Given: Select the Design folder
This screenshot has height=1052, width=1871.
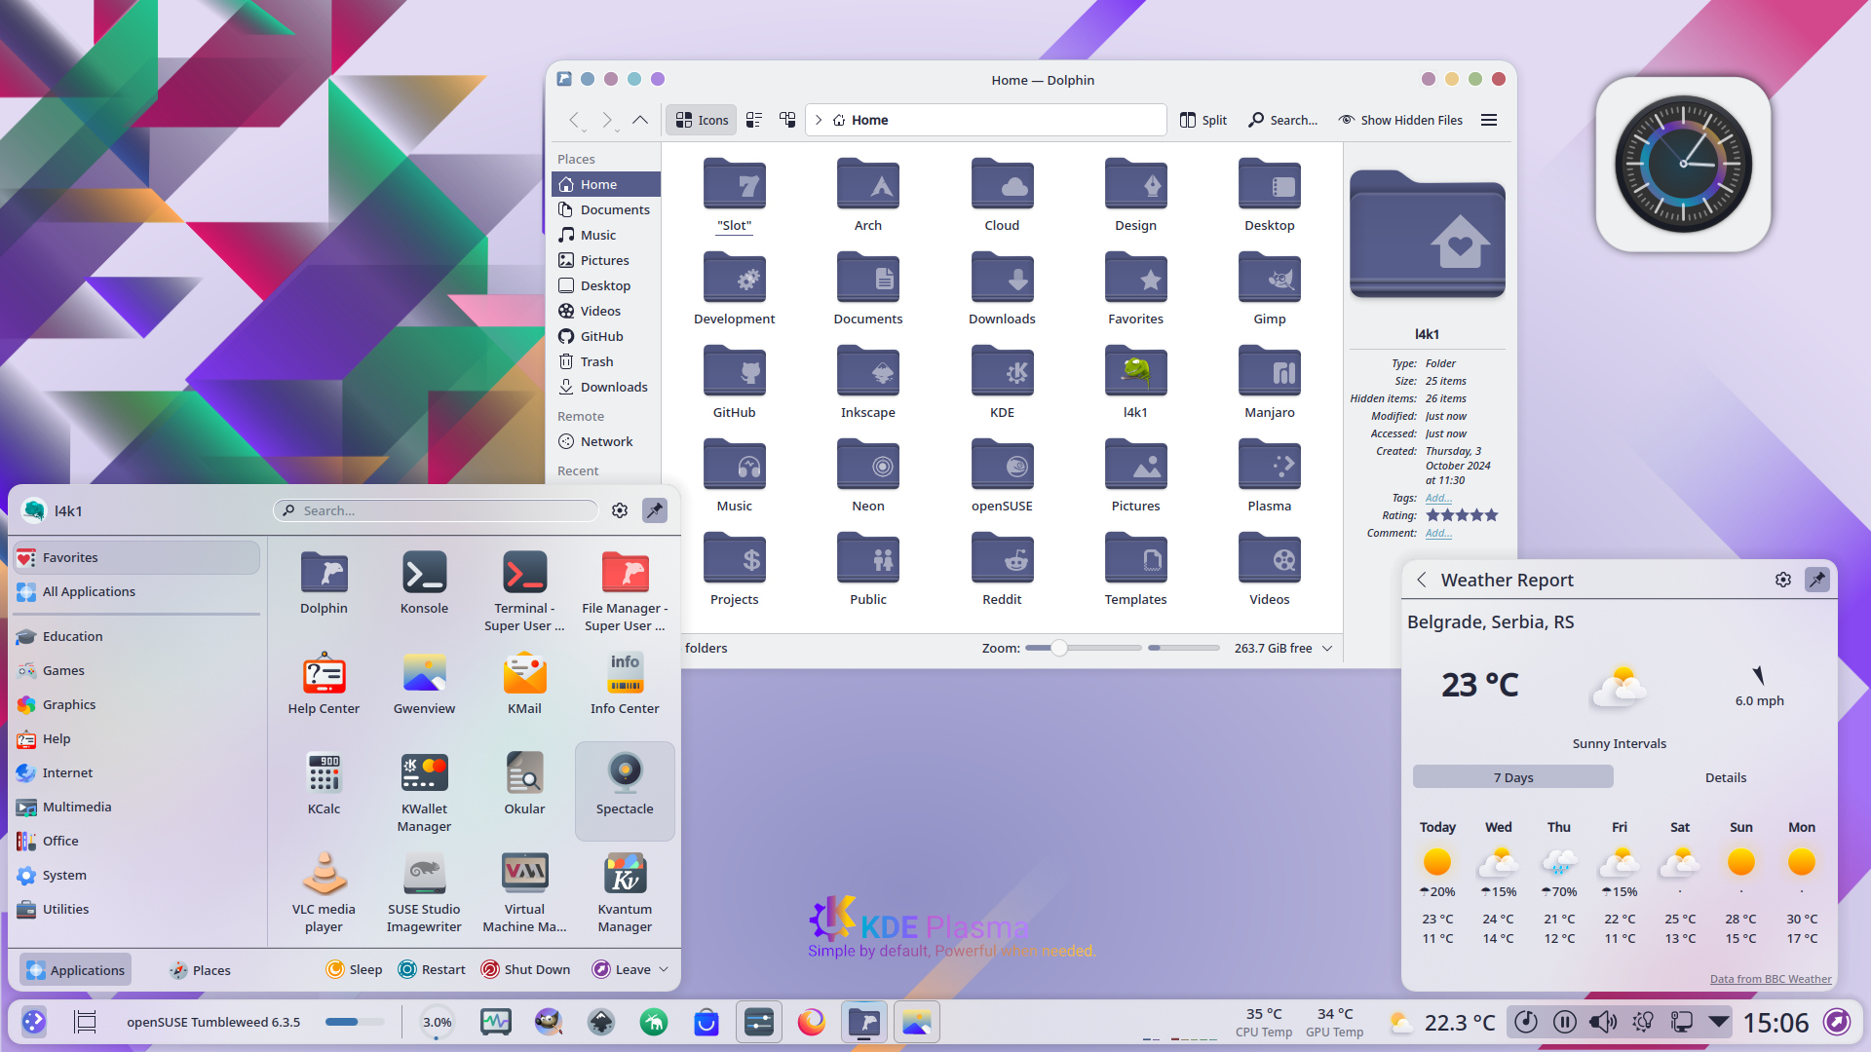Looking at the screenshot, I should 1135,194.
